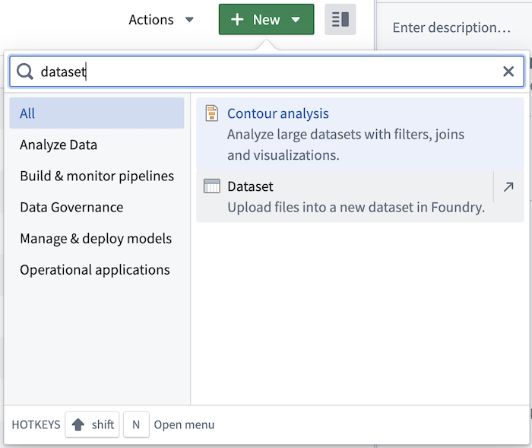
Task: Click the green New button
Action: coord(266,19)
